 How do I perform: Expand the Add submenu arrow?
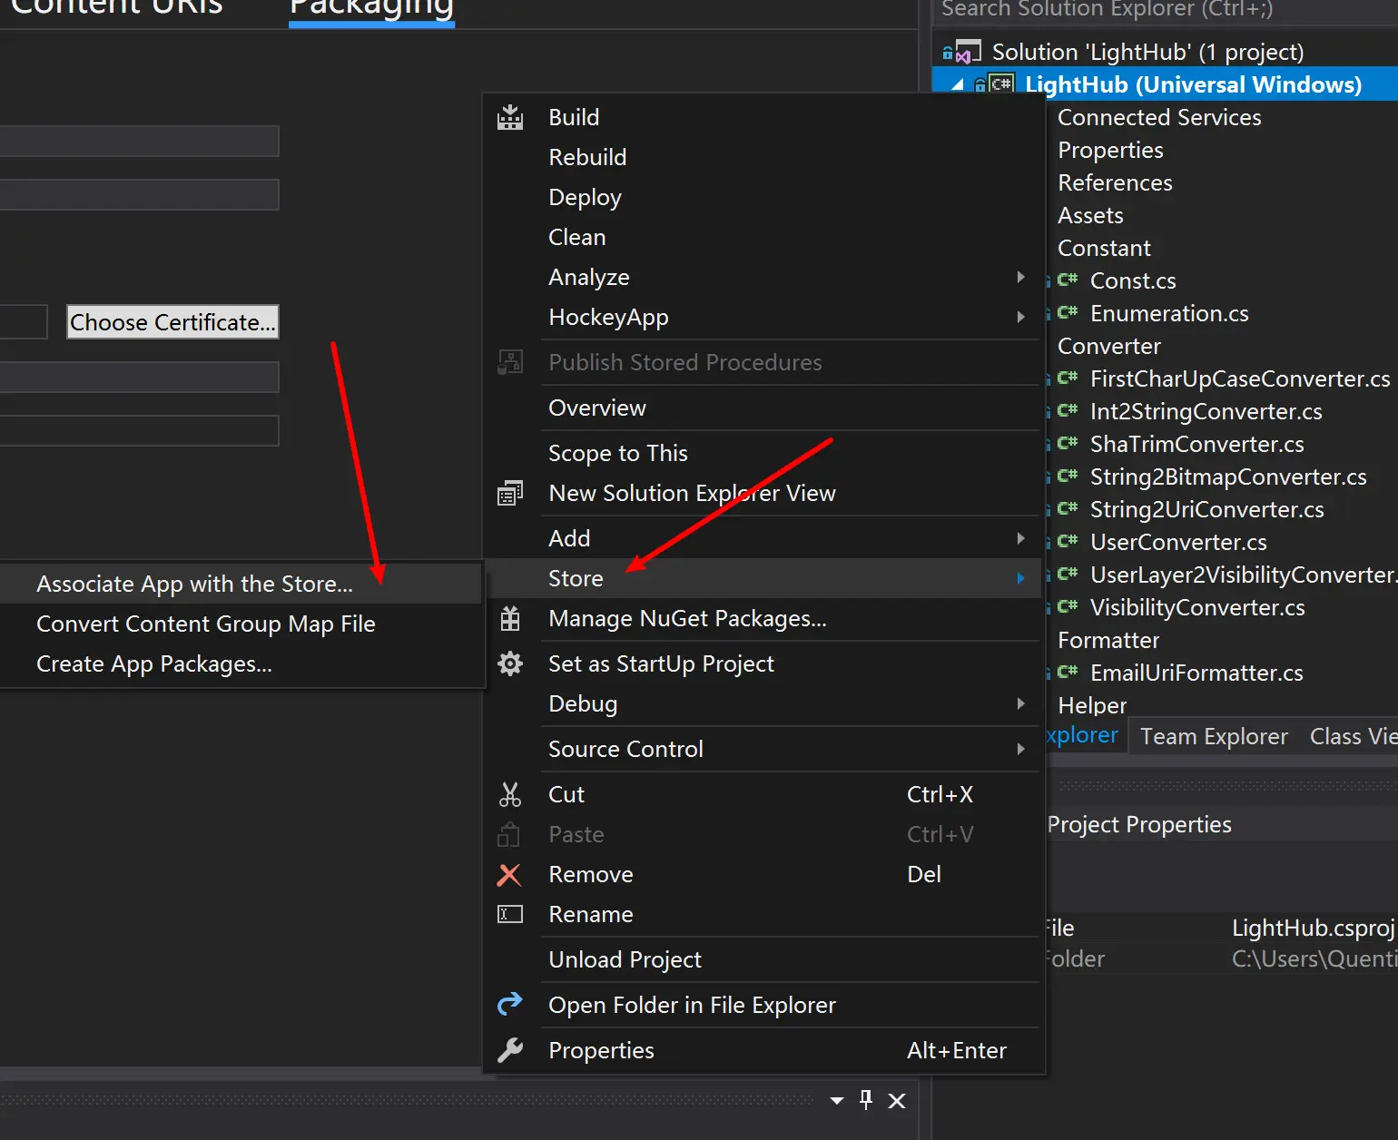(x=1020, y=538)
